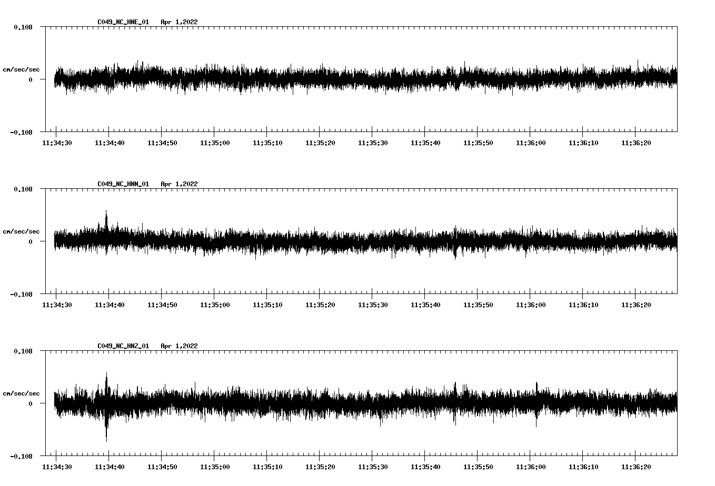
Task: Click the 11:35:40 time label under HNZ plot
Action: pyautogui.click(x=425, y=467)
